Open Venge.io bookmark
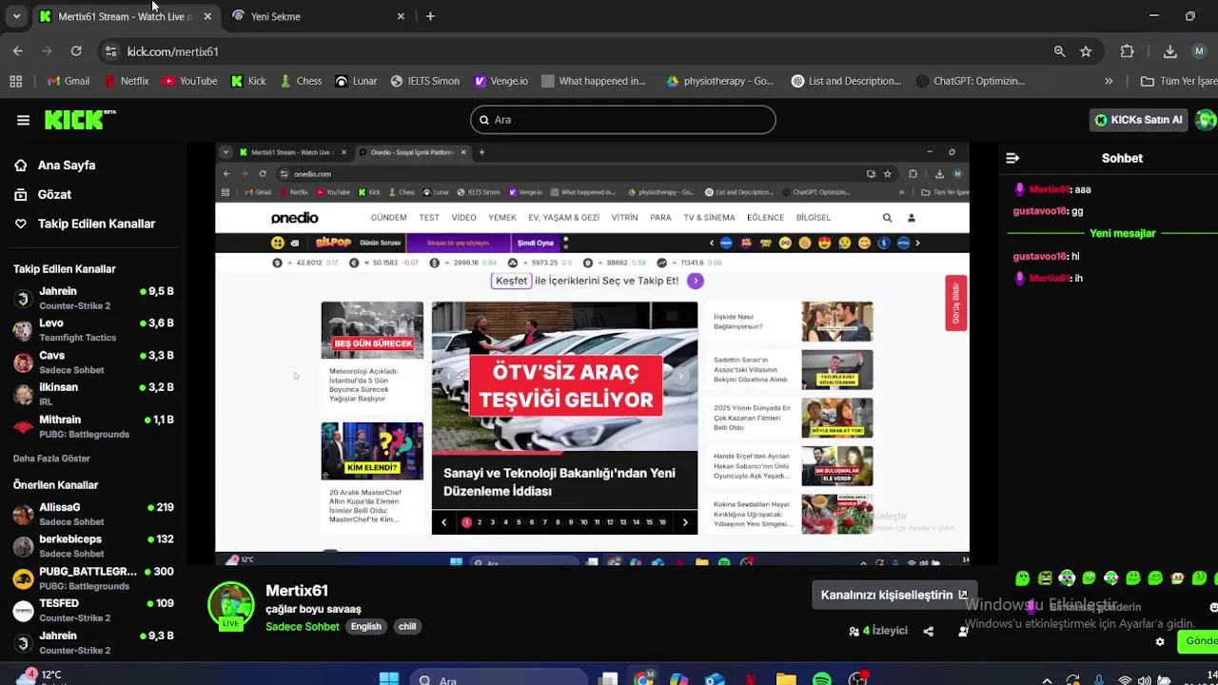1218x685 pixels. [501, 81]
